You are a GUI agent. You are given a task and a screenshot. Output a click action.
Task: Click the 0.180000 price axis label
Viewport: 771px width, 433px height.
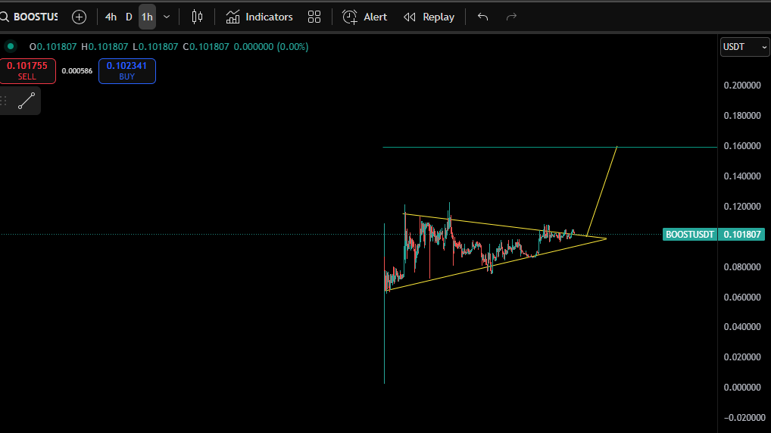coord(742,116)
